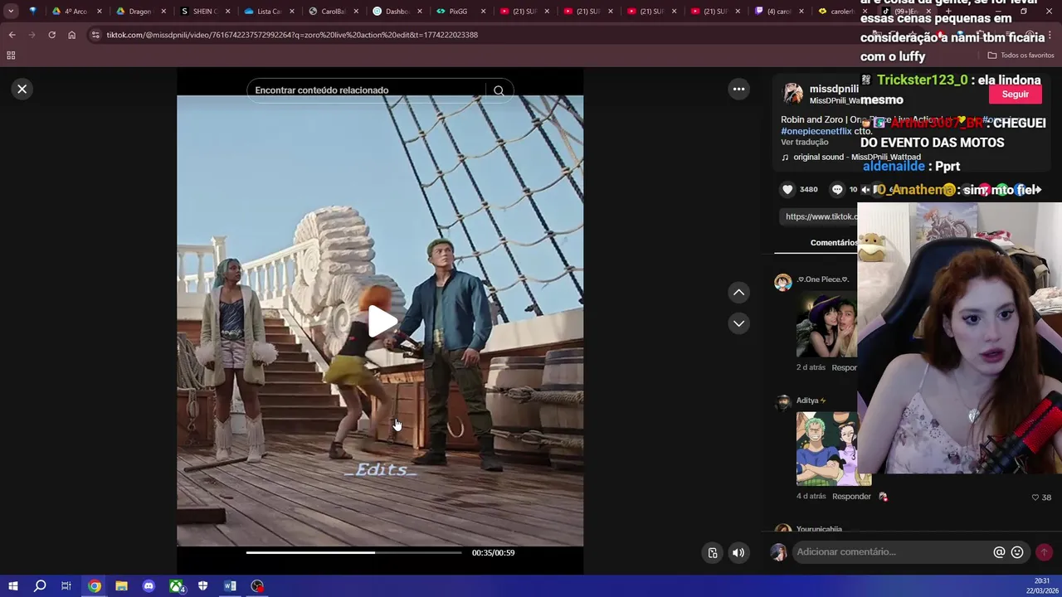Open the #onepiecenetflix hashtag
This screenshot has height=597, width=1062.
[816, 131]
